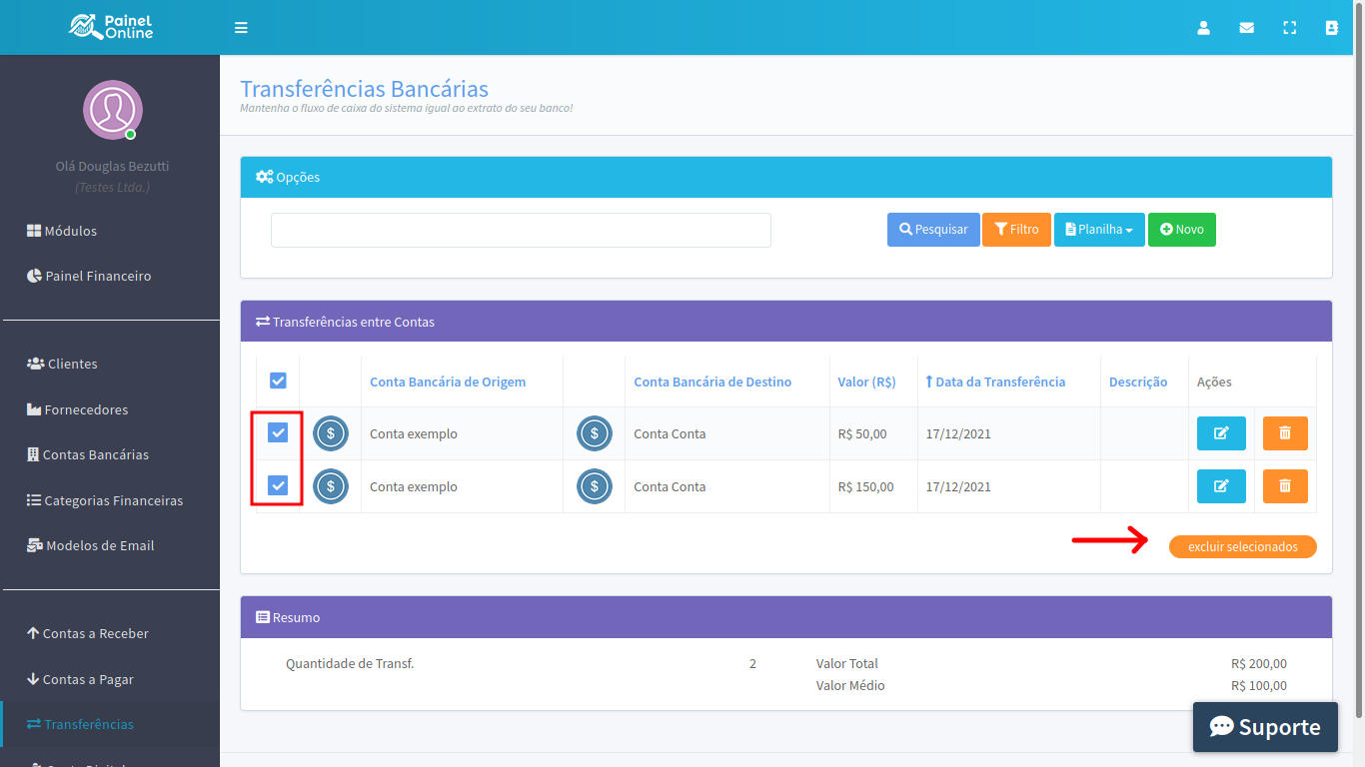Click the R$ 100,00 Valor Médio amount
The height and width of the screenshot is (767, 1365).
[x=1259, y=685]
